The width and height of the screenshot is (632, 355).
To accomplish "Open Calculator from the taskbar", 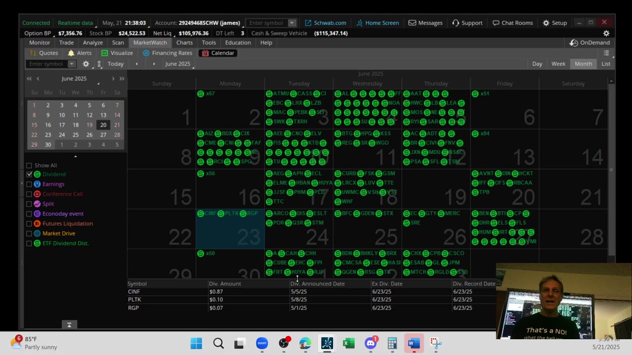I will (x=393, y=343).
